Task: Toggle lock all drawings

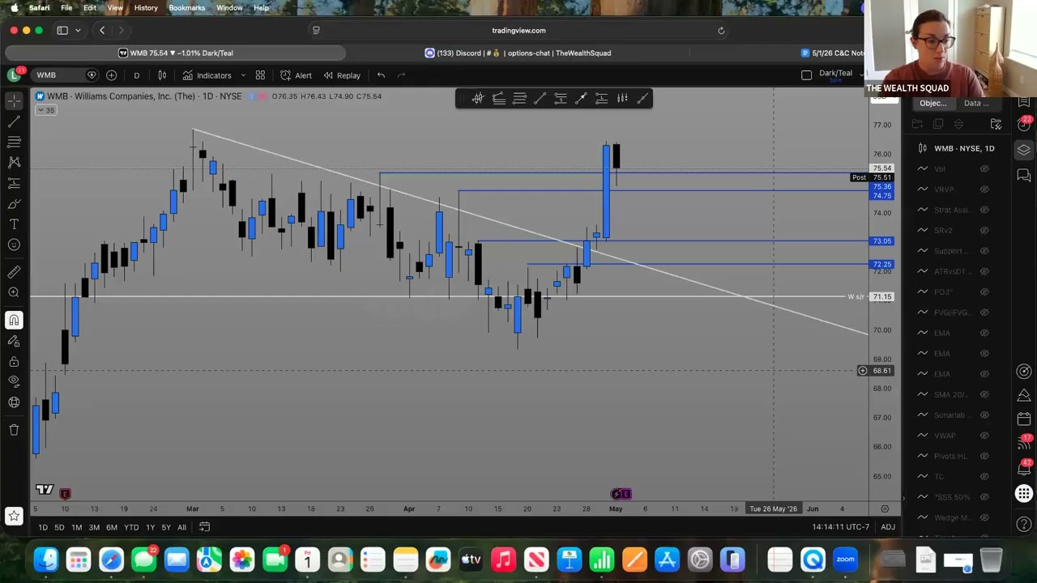Action: pyautogui.click(x=14, y=361)
